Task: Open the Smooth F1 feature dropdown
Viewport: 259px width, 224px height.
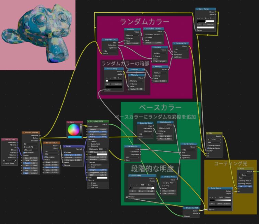Action: [x=31, y=147]
